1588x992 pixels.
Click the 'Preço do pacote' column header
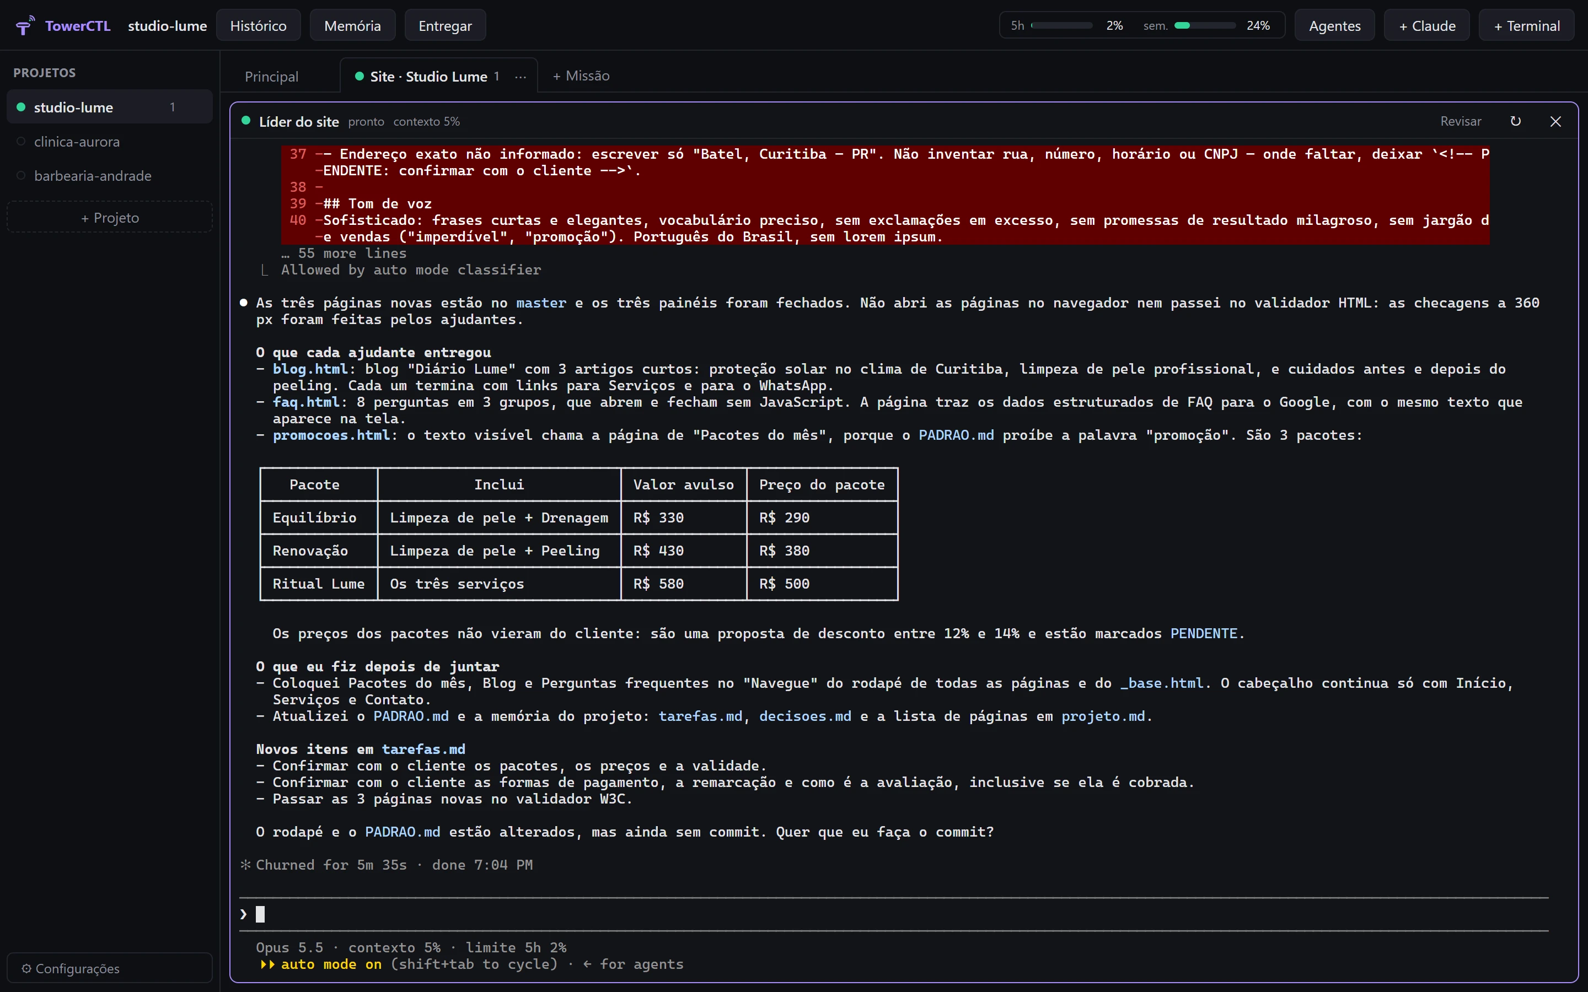point(822,484)
